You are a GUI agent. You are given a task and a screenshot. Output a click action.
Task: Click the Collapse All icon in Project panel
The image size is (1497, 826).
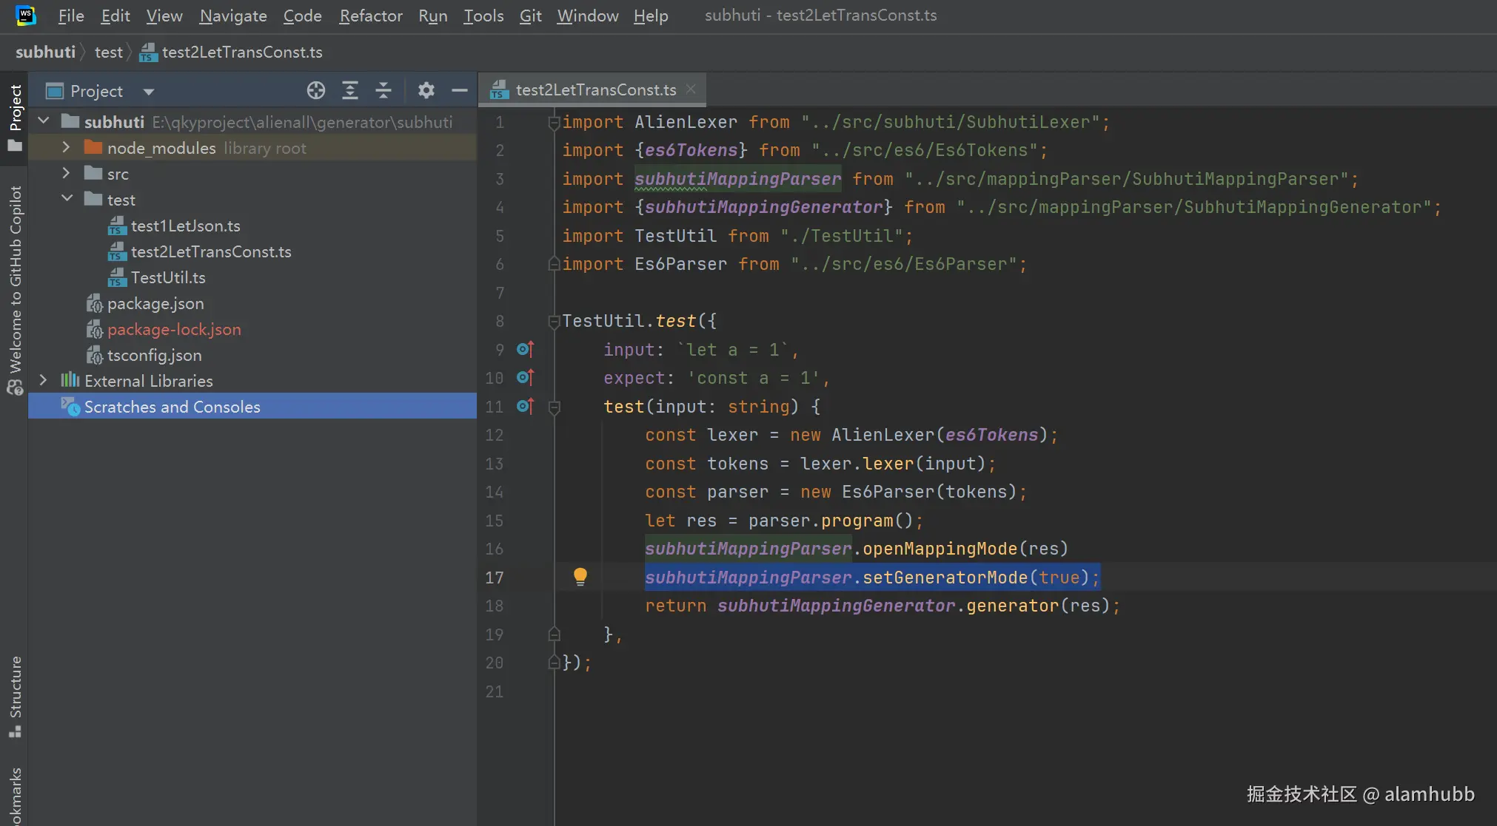[x=384, y=90]
